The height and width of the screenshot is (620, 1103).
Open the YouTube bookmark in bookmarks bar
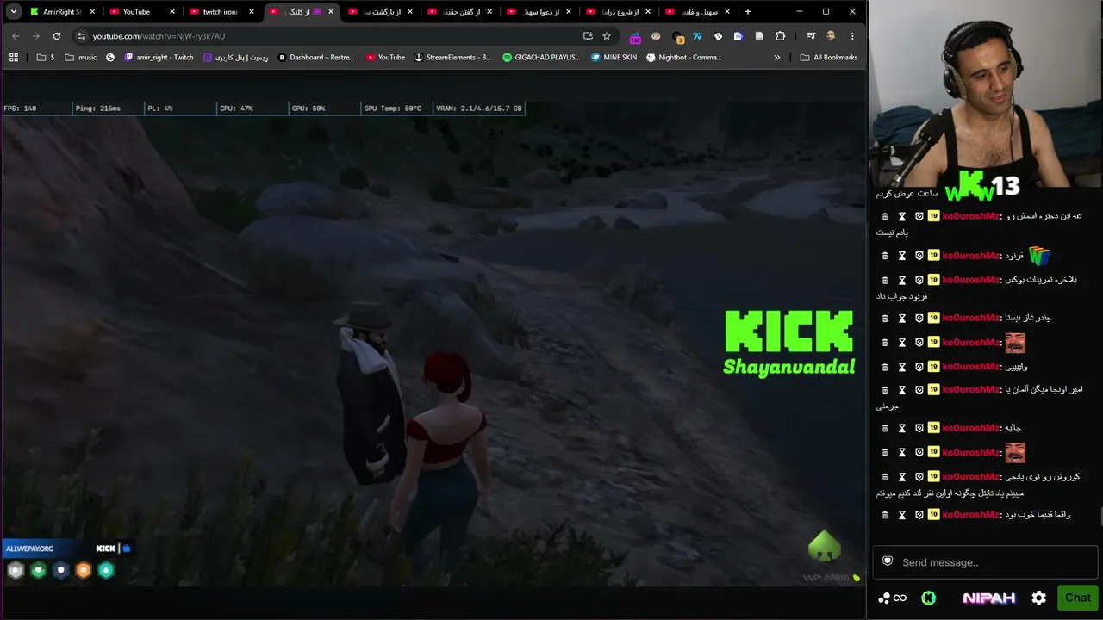[385, 58]
